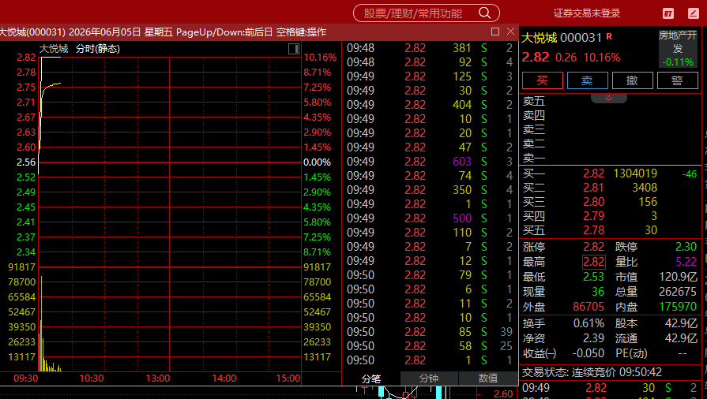Click the large 2.82 current price
This screenshot has width=707, height=399.
click(x=536, y=58)
